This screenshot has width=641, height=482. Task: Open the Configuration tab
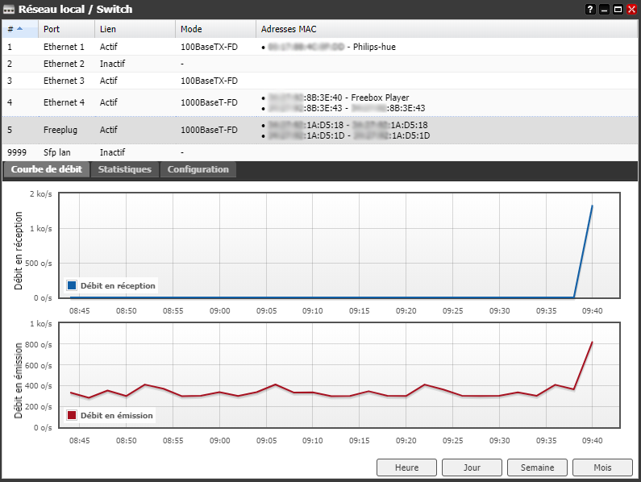click(x=198, y=169)
